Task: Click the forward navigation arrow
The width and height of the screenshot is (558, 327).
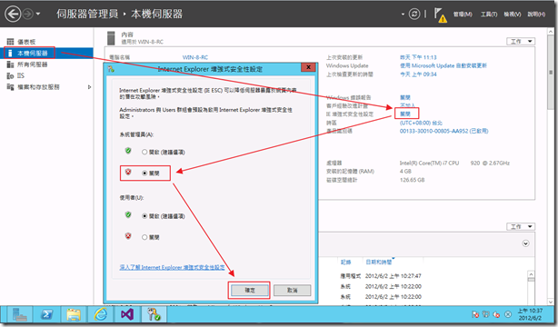Action: [28, 15]
